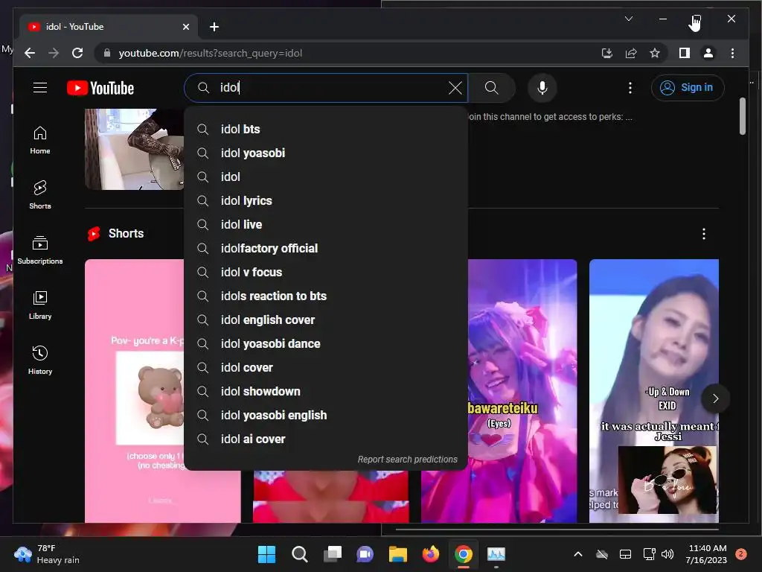Go back in Chrome
This screenshot has height=572, width=762.
coord(30,53)
